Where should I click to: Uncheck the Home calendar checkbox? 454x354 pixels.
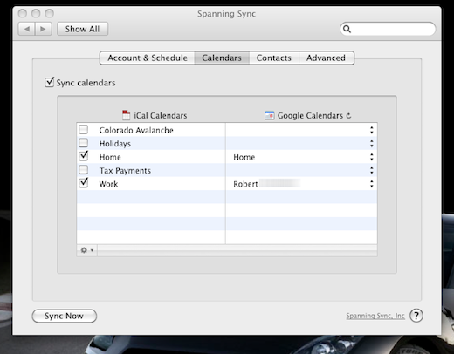pyautogui.click(x=84, y=156)
